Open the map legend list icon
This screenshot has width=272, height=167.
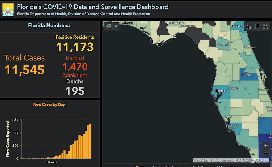pos(257,26)
